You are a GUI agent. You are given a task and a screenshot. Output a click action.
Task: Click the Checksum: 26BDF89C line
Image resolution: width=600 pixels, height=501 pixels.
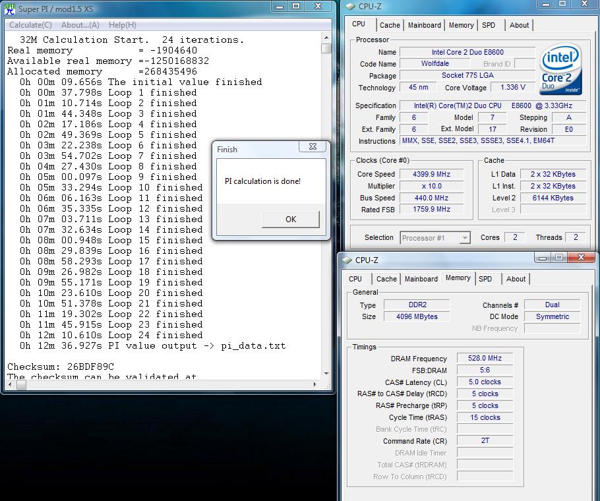pyautogui.click(x=61, y=367)
